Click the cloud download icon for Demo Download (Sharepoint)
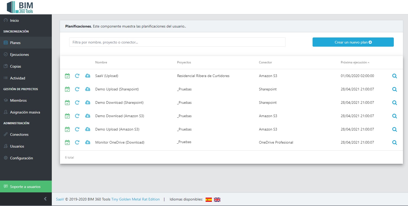The image size is (408, 206). pyautogui.click(x=88, y=102)
